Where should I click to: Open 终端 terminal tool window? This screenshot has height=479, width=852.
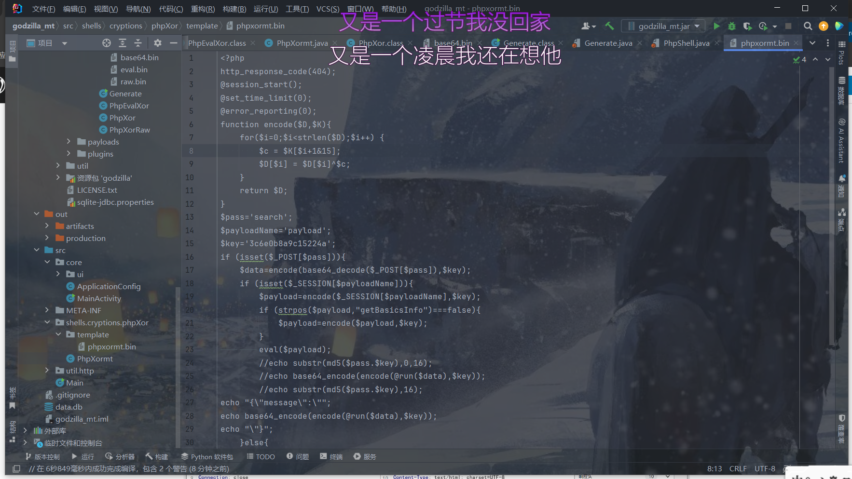[x=331, y=456]
